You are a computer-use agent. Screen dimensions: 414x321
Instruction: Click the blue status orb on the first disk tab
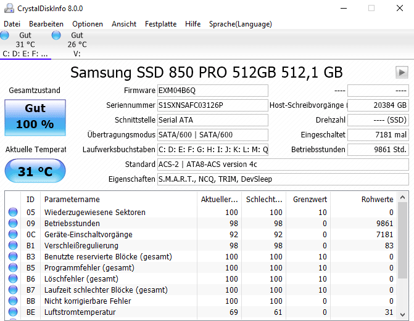pyautogui.click(x=4, y=35)
